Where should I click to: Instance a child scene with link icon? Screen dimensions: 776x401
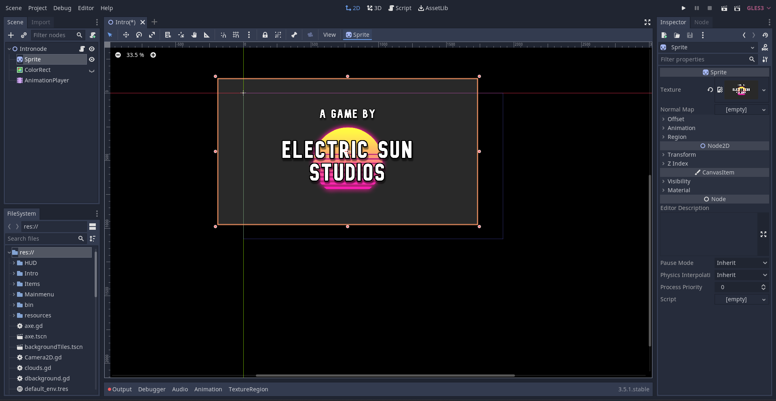(24, 35)
